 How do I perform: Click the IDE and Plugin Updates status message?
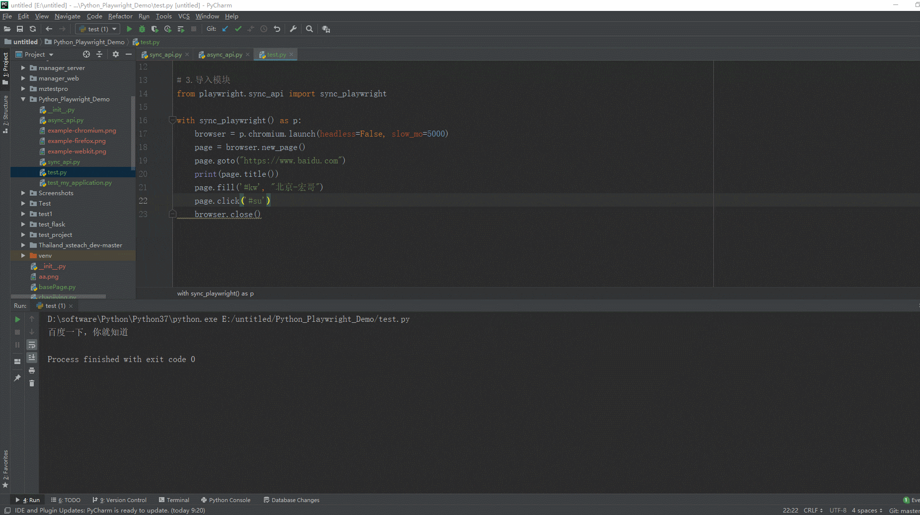coord(110,511)
